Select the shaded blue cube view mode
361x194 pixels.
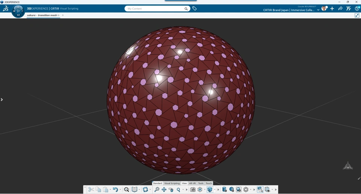pos(210,189)
